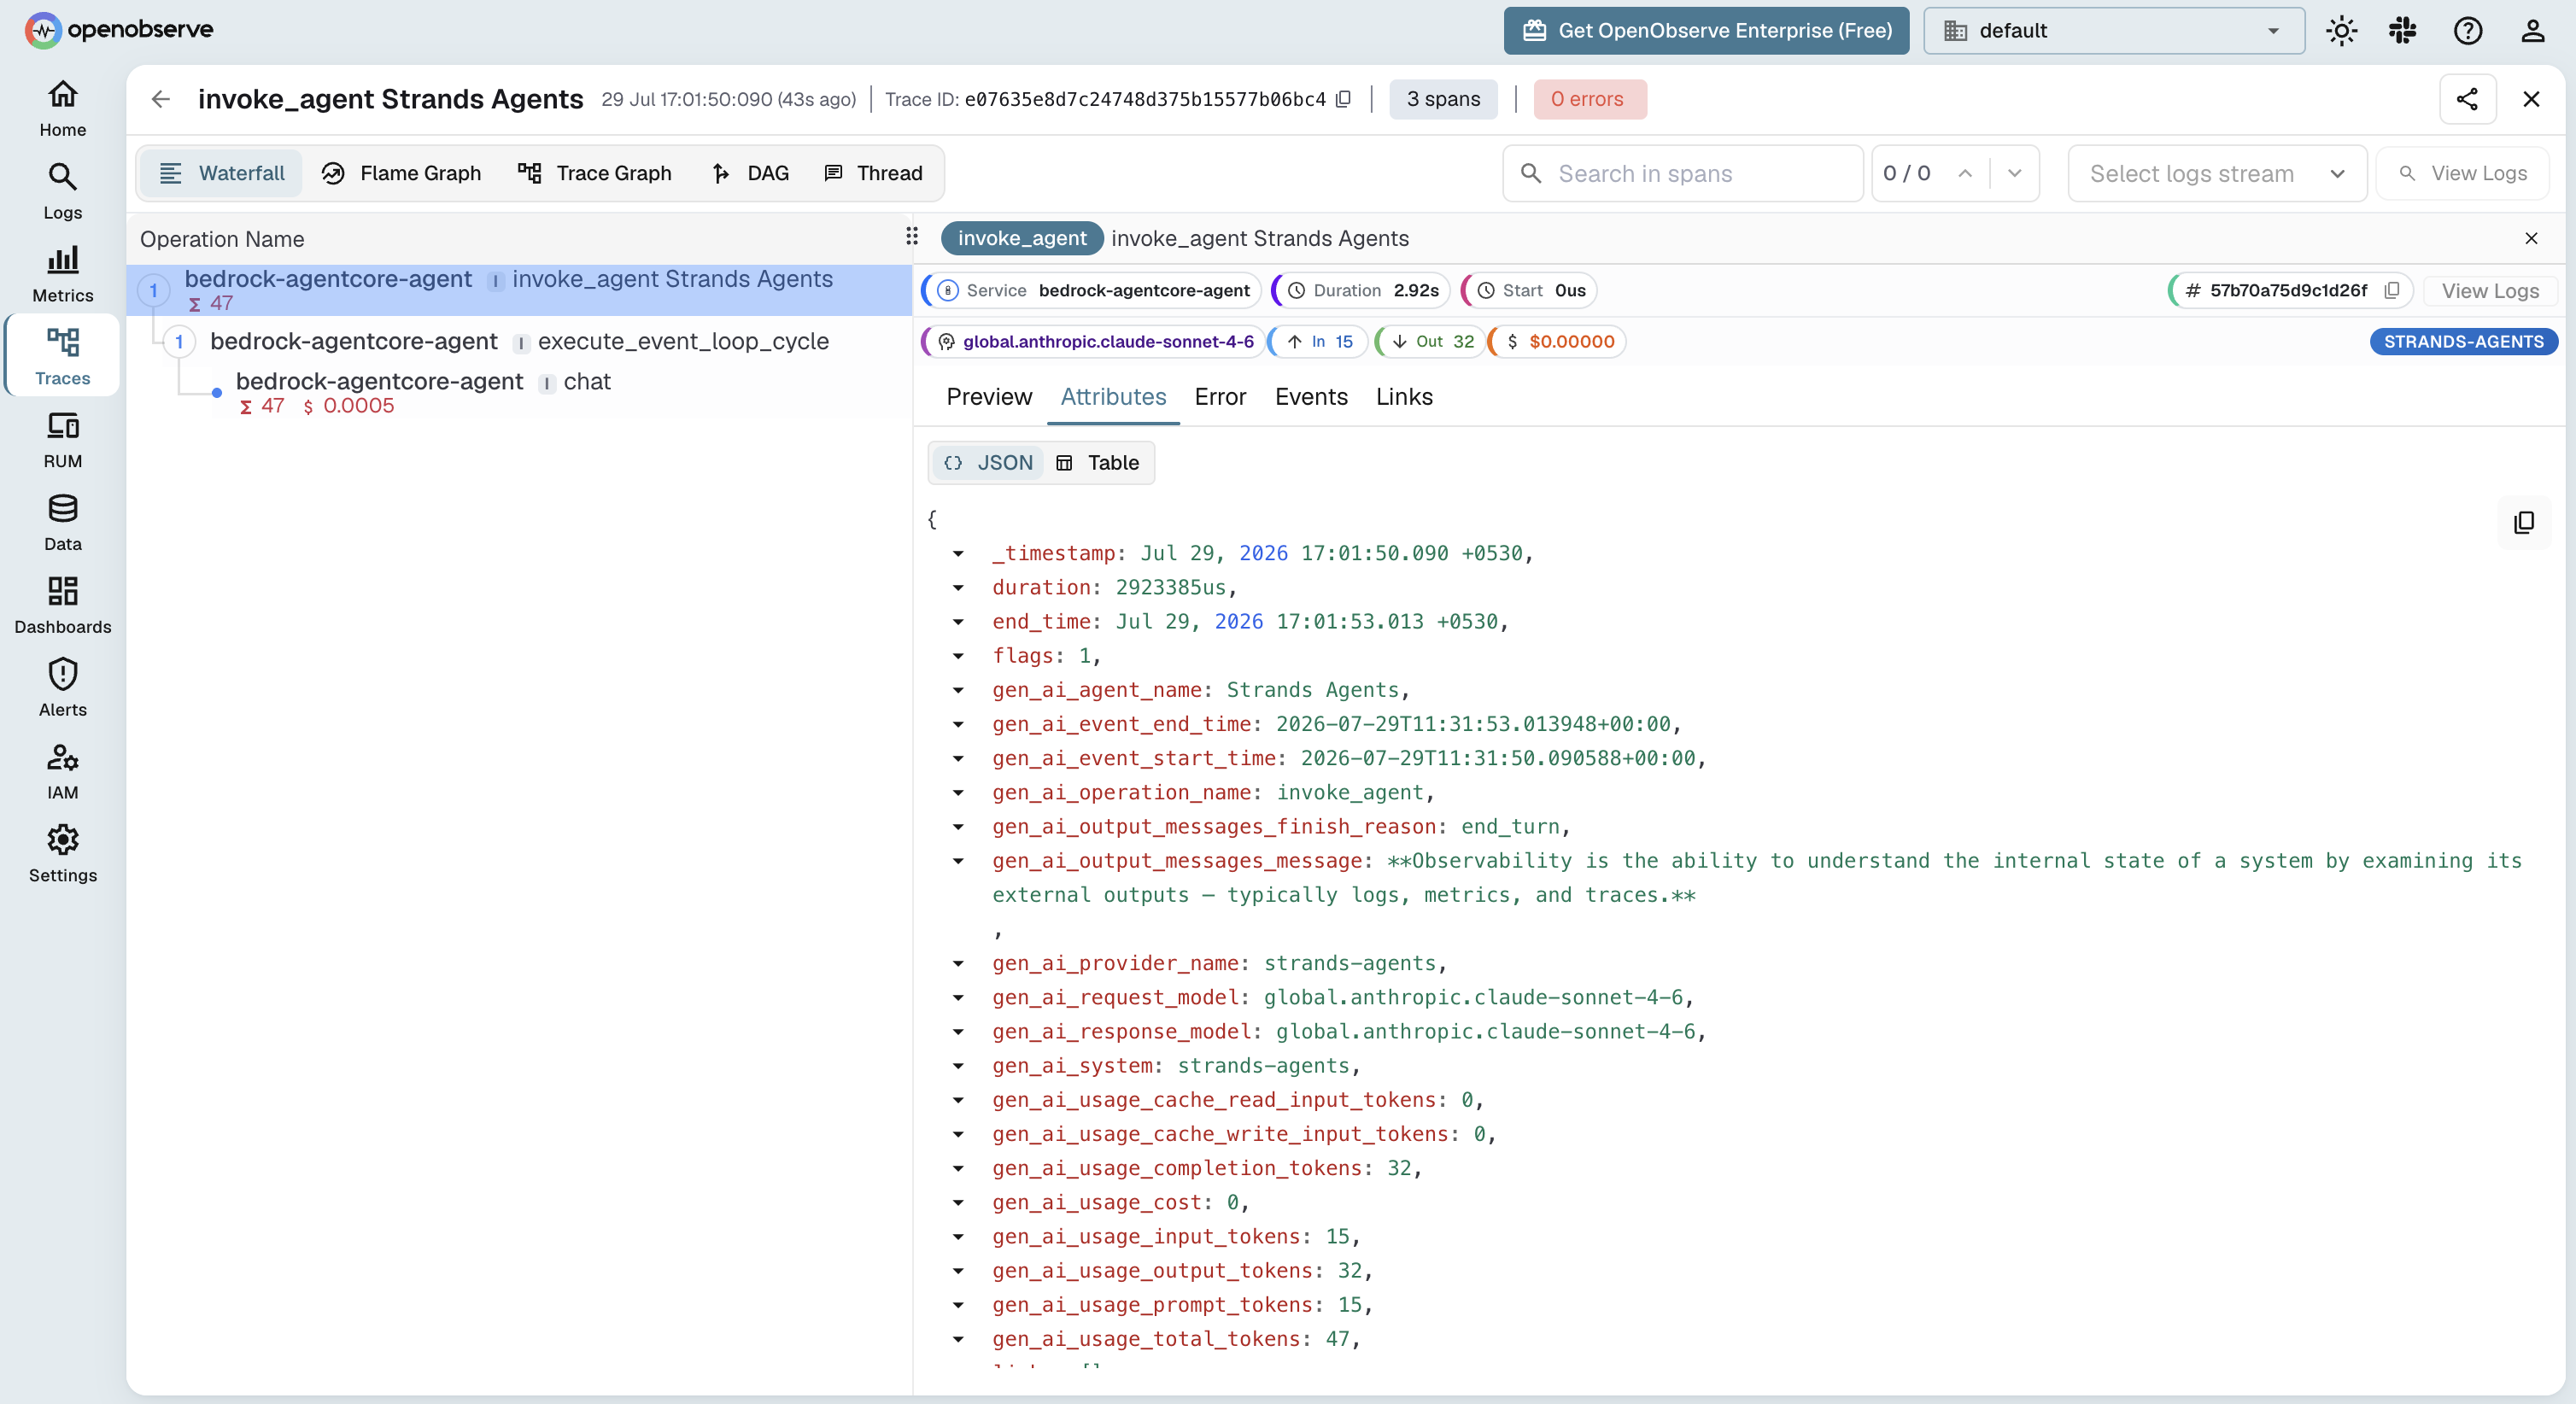The image size is (2576, 1404).
Task: Go back using the arrow beside trace title
Action: point(160,99)
